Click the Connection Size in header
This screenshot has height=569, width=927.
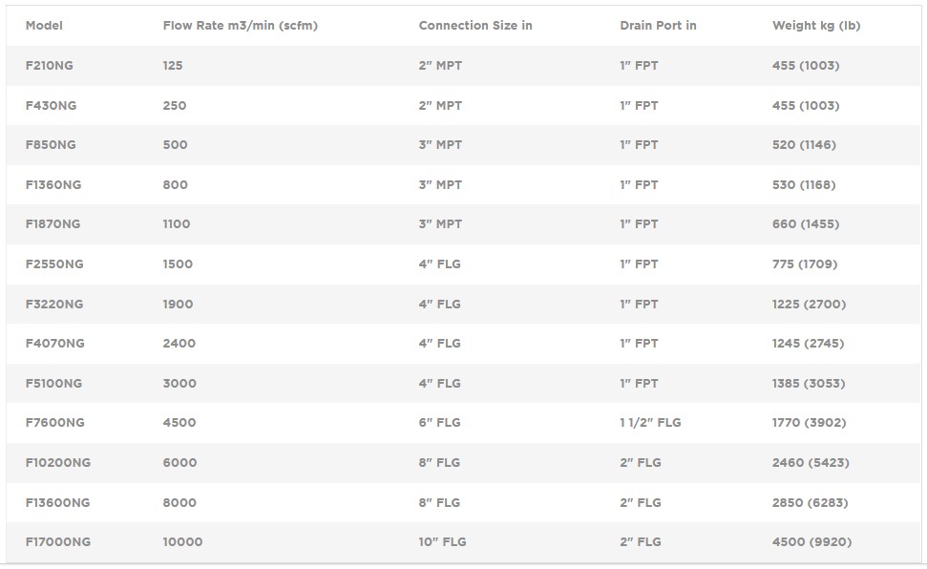pos(475,26)
